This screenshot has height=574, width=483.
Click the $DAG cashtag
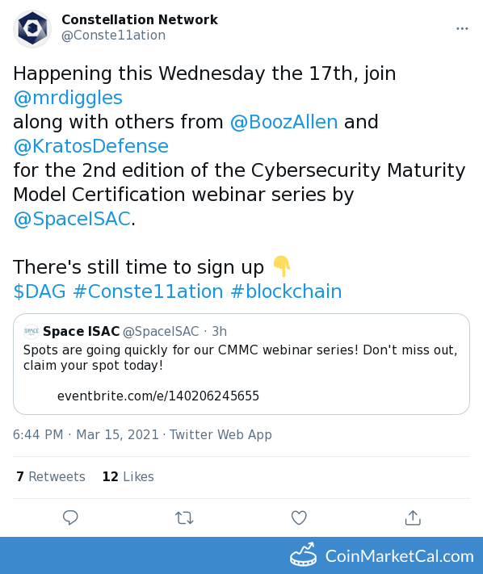click(x=40, y=291)
